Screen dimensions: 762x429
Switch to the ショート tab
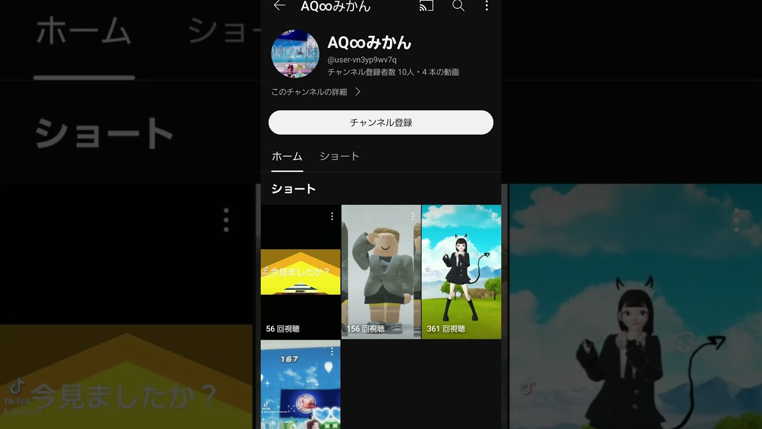tap(339, 156)
